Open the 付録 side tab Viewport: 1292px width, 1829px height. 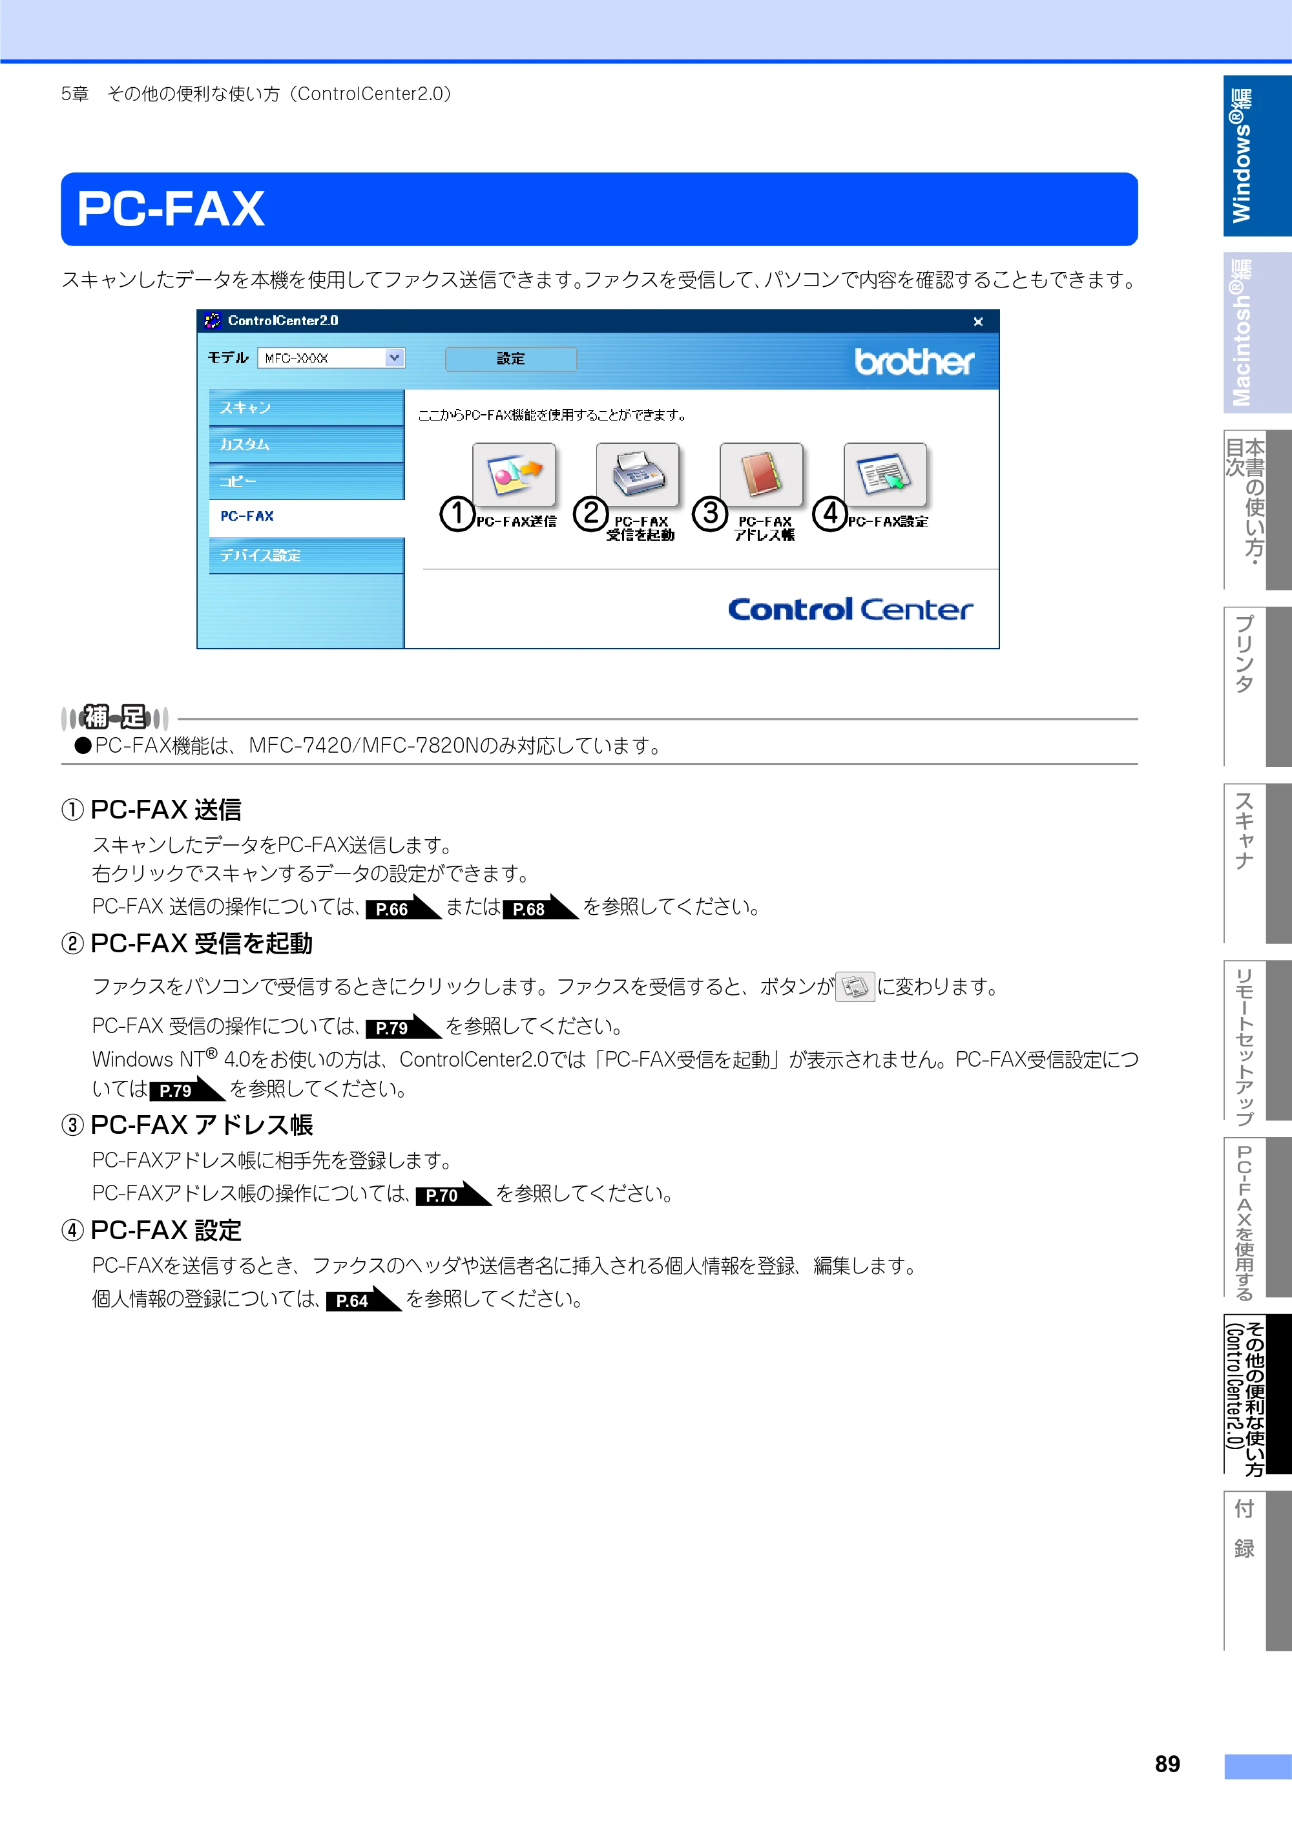[x=1257, y=1571]
